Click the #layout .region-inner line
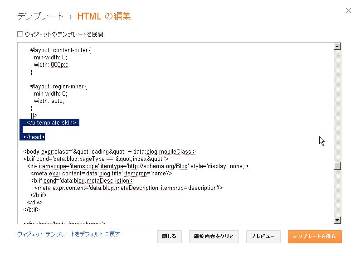Screen dimensions: 360x256 58,87
